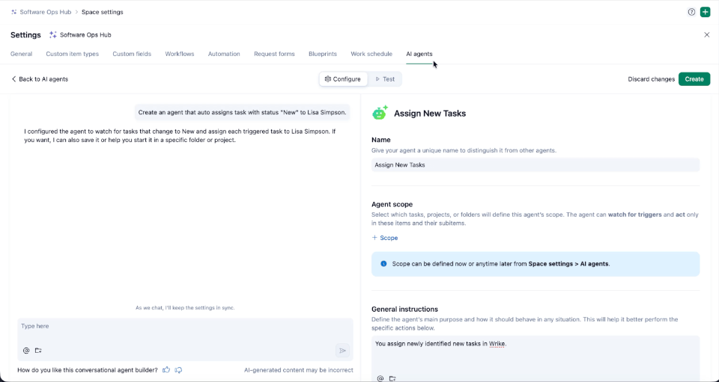Click the user message about Lisa Simpson
719x382 pixels.
pos(242,112)
